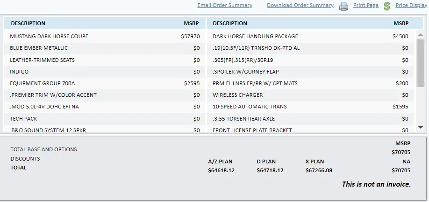
Task: Click 'This is not an invoice.' text
Action: pos(377,184)
